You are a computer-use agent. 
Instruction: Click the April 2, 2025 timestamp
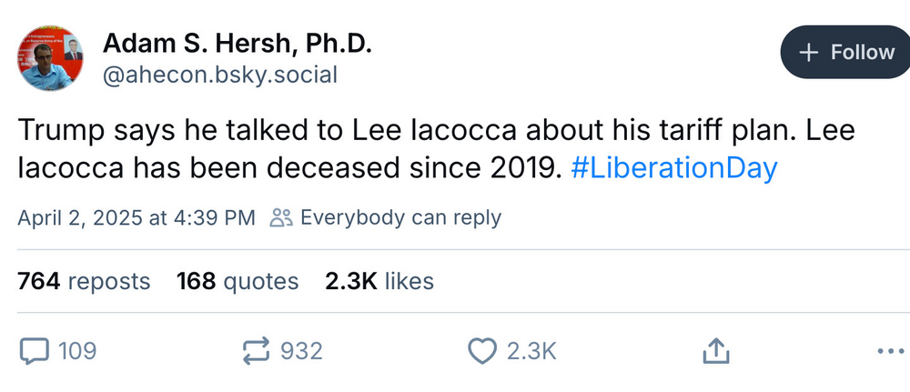tap(136, 217)
